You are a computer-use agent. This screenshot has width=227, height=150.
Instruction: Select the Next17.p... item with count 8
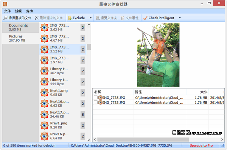pos(63,114)
